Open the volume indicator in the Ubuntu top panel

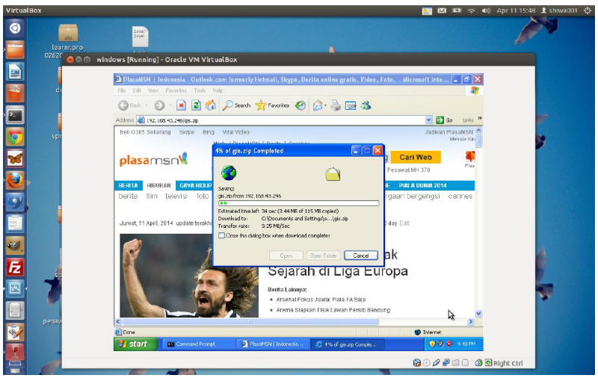[486, 10]
